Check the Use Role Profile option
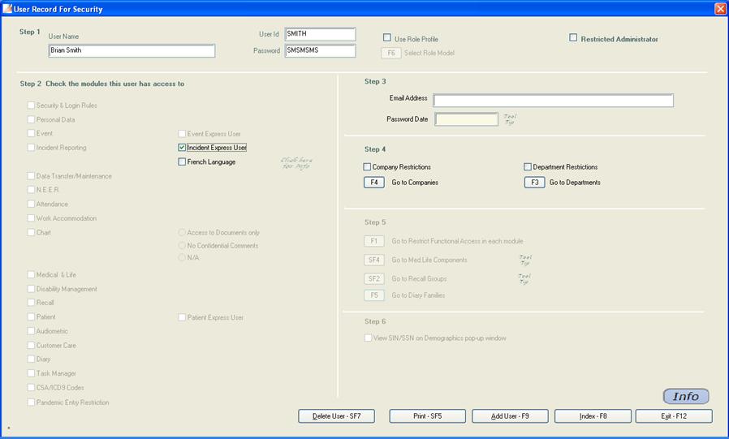This screenshot has height=439, width=729. coord(387,38)
